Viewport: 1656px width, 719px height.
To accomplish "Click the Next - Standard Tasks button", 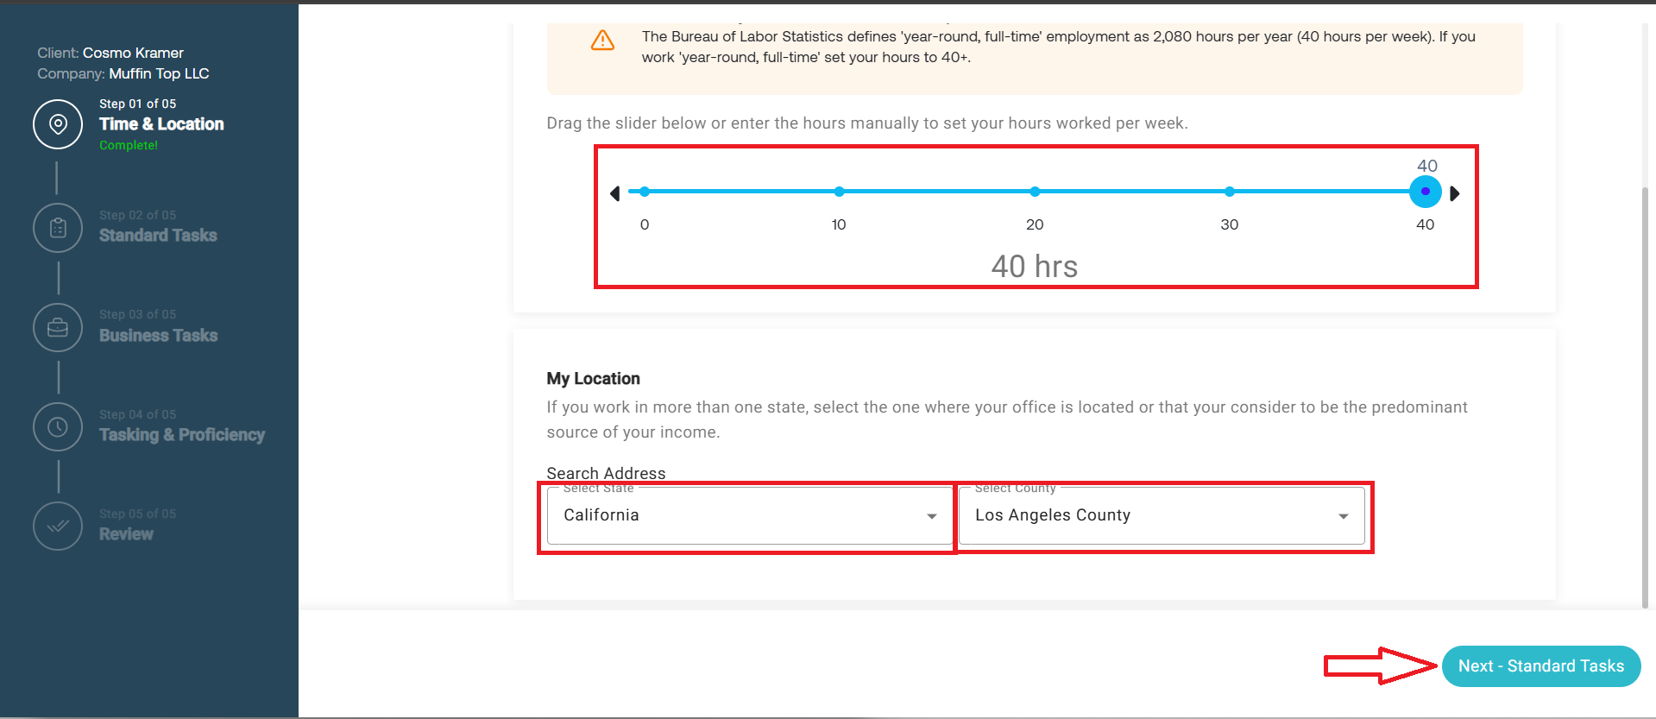I will pyautogui.click(x=1541, y=666).
